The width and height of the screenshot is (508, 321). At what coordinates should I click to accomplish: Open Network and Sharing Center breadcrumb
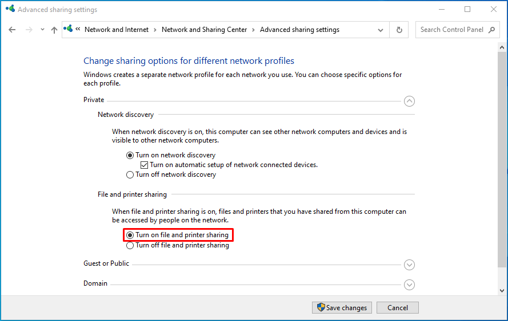click(204, 30)
